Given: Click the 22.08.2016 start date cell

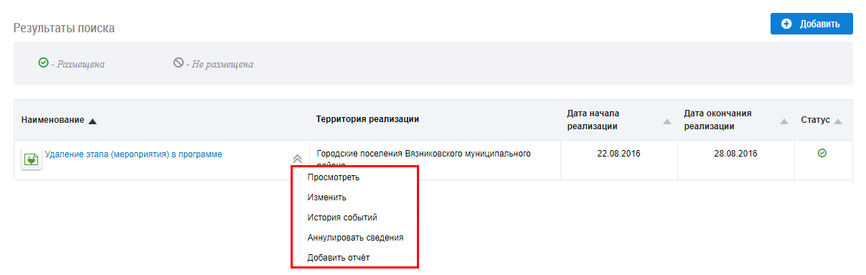Looking at the screenshot, I should (617, 154).
